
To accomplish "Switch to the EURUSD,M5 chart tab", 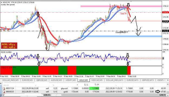I will click(x=27, y=80).
